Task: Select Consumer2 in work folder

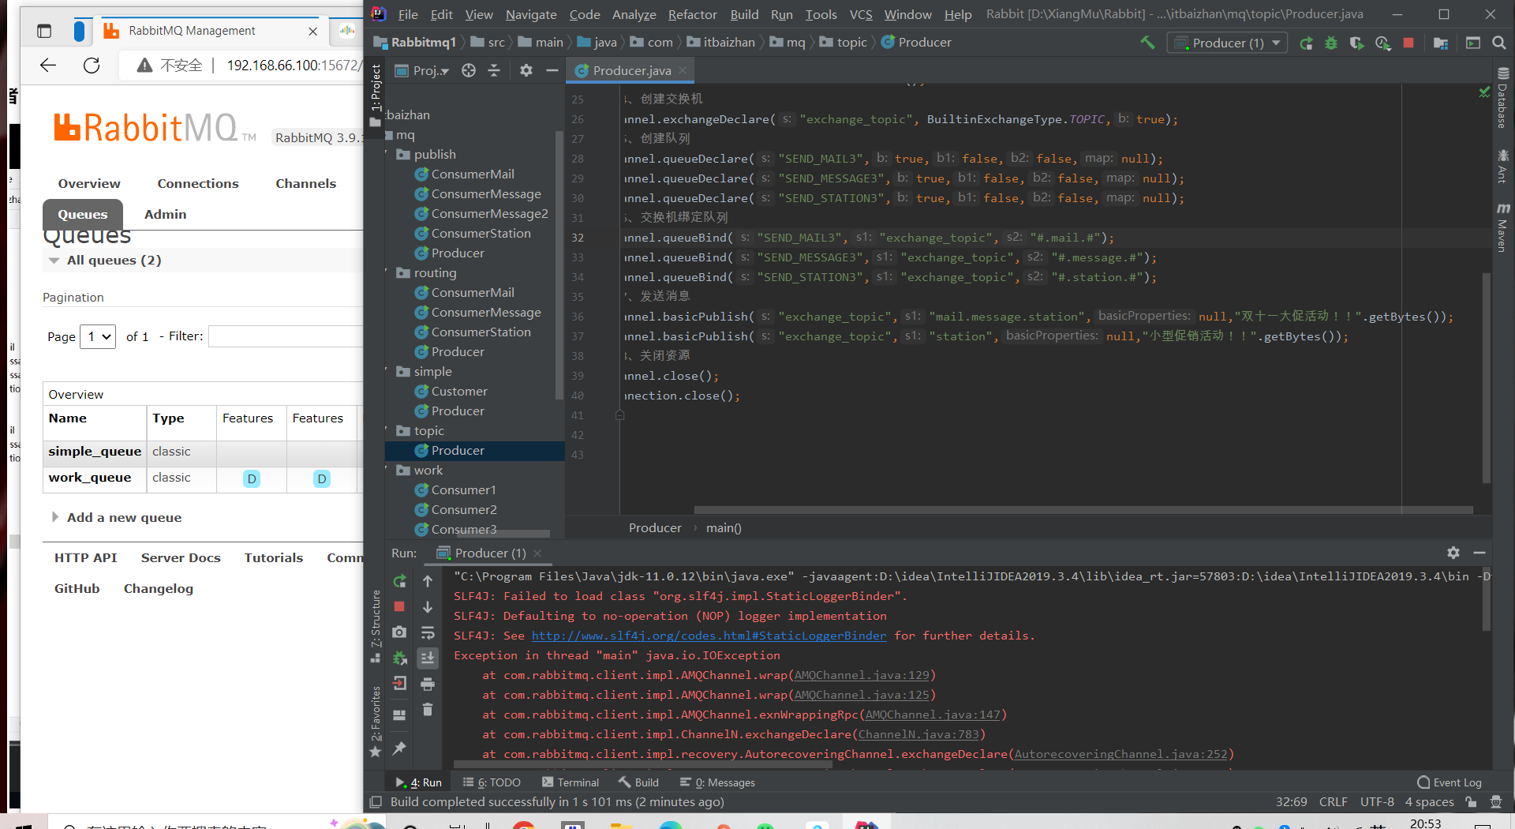Action: coord(464,509)
